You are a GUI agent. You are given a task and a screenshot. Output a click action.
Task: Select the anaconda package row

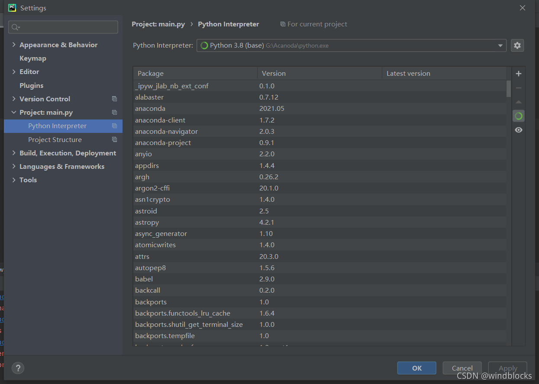320,108
